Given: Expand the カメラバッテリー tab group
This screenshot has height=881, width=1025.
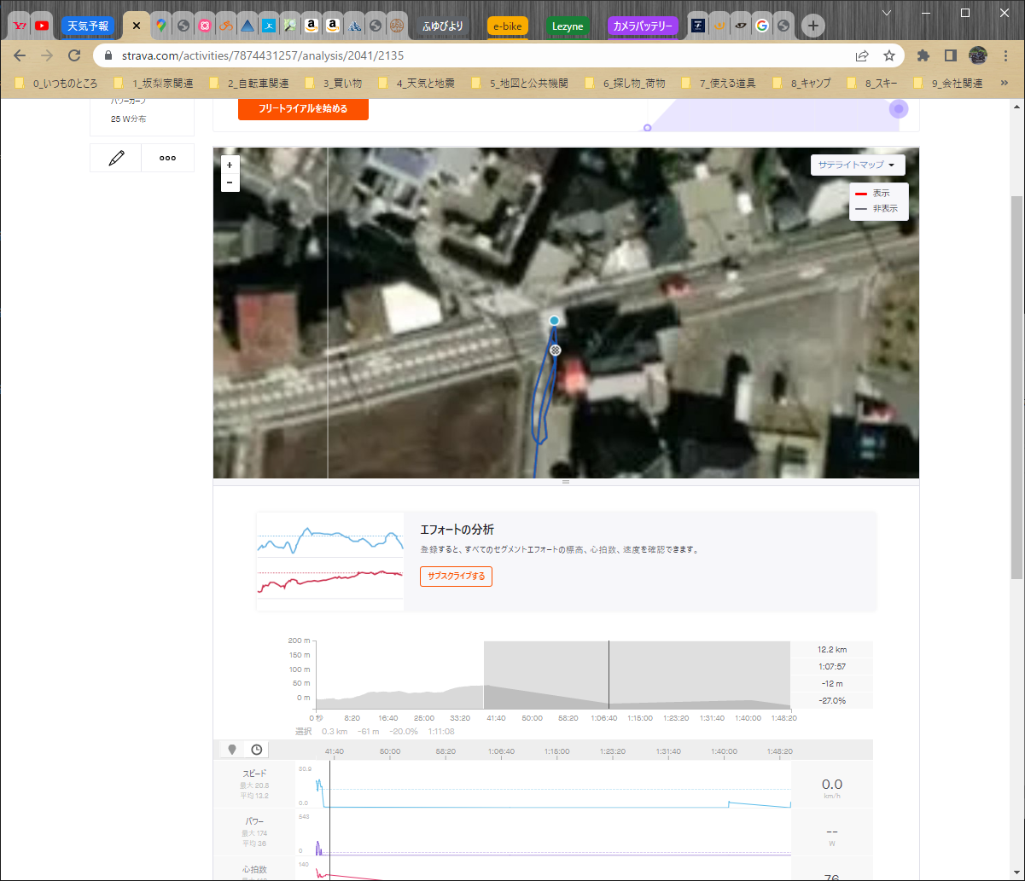Looking at the screenshot, I should 644,26.
